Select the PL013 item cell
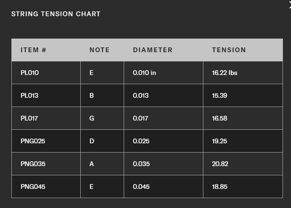 [x=30, y=96]
